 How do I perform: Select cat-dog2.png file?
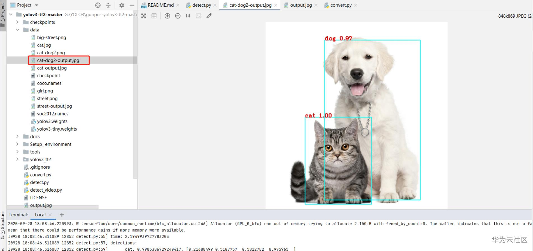pyautogui.click(x=51, y=52)
